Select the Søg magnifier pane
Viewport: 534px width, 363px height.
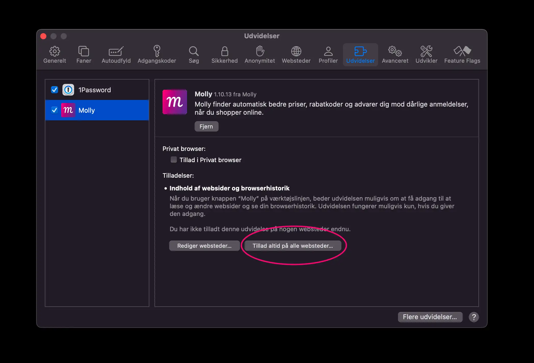point(194,55)
